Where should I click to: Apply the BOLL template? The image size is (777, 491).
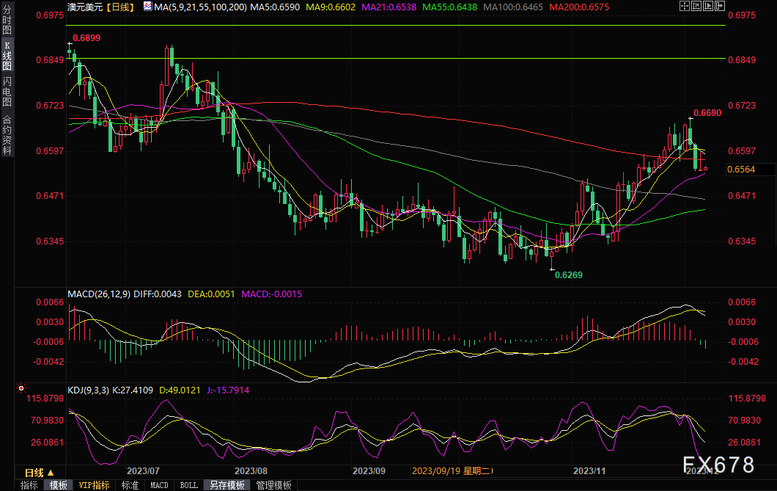[189, 485]
